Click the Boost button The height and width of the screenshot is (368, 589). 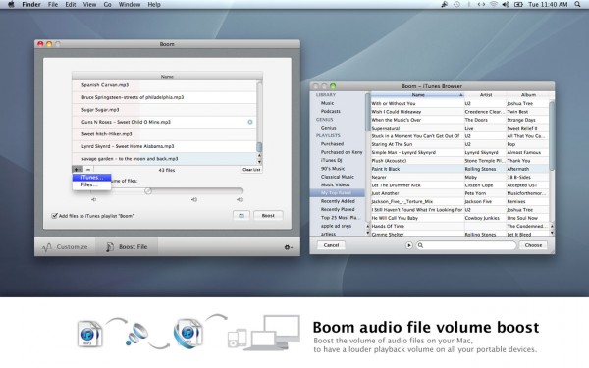point(268,216)
